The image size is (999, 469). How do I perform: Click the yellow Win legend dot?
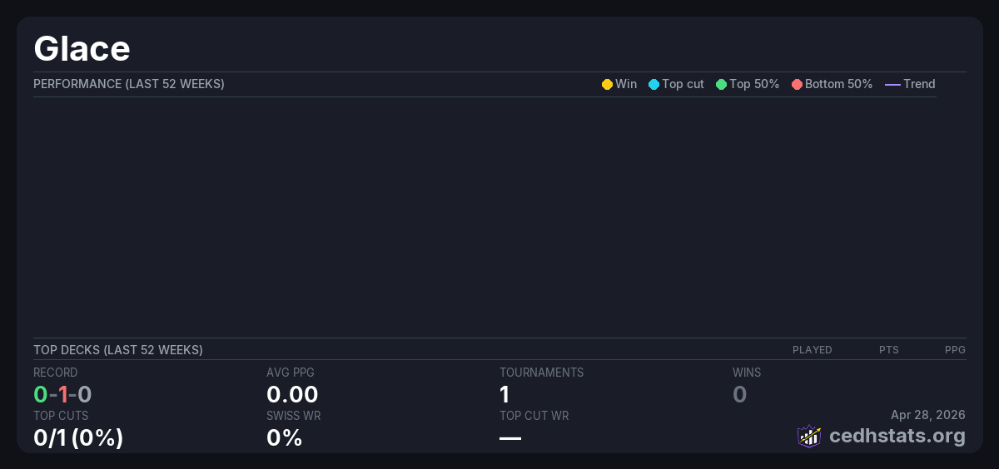pyautogui.click(x=607, y=84)
